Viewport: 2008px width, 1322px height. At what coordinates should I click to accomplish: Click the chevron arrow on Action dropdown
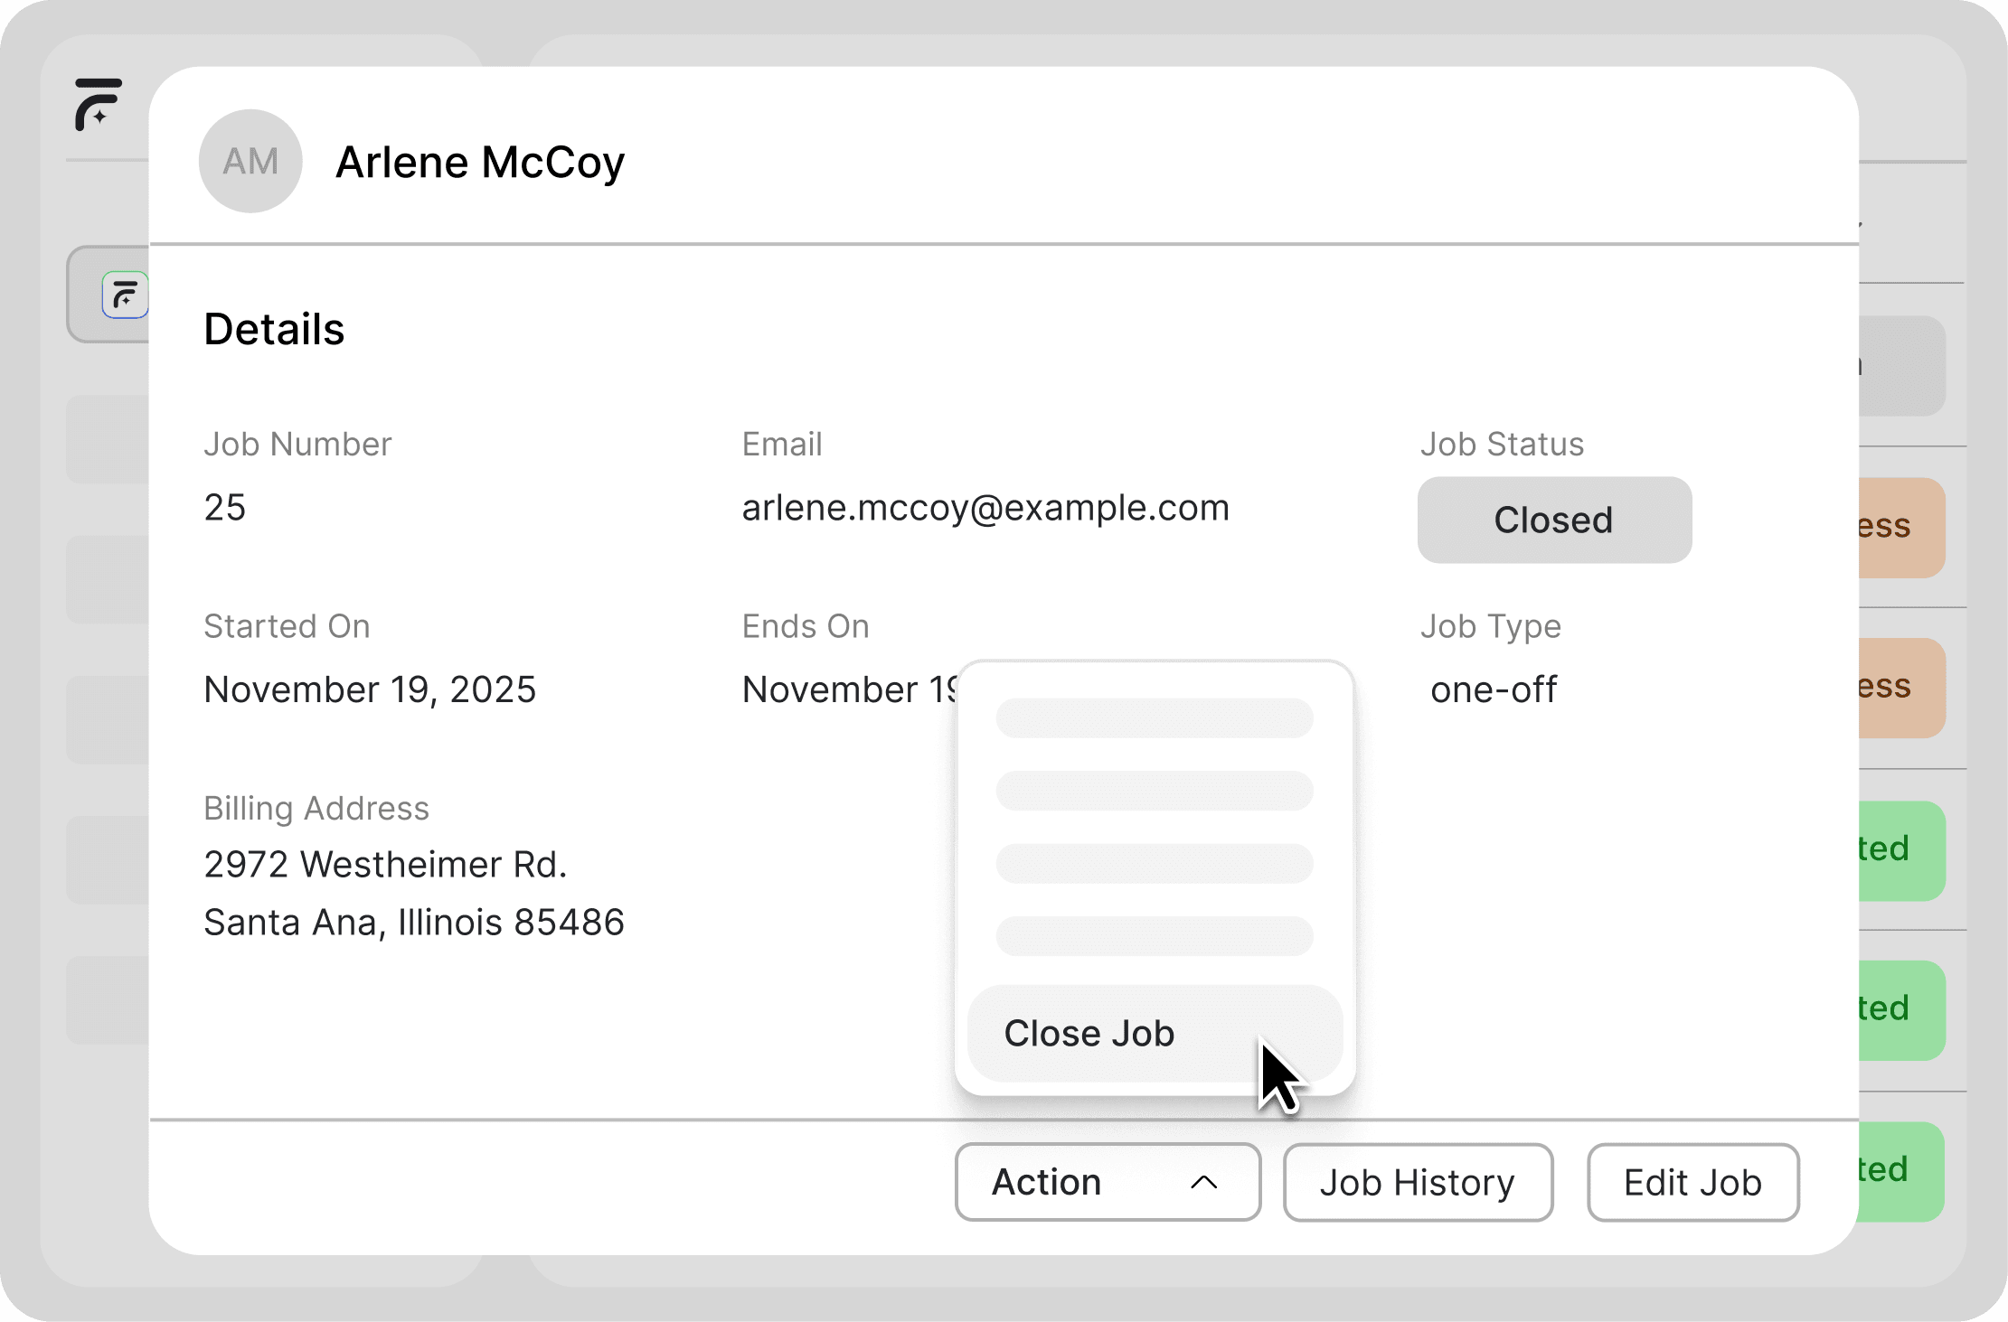[x=1203, y=1182]
